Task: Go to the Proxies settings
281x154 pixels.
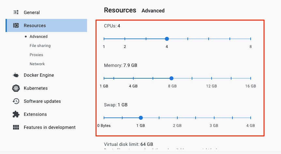Action: click(x=36, y=55)
